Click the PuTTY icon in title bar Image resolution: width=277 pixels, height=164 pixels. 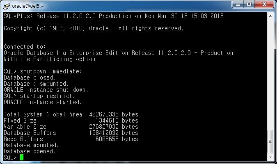pyautogui.click(x=7, y=6)
